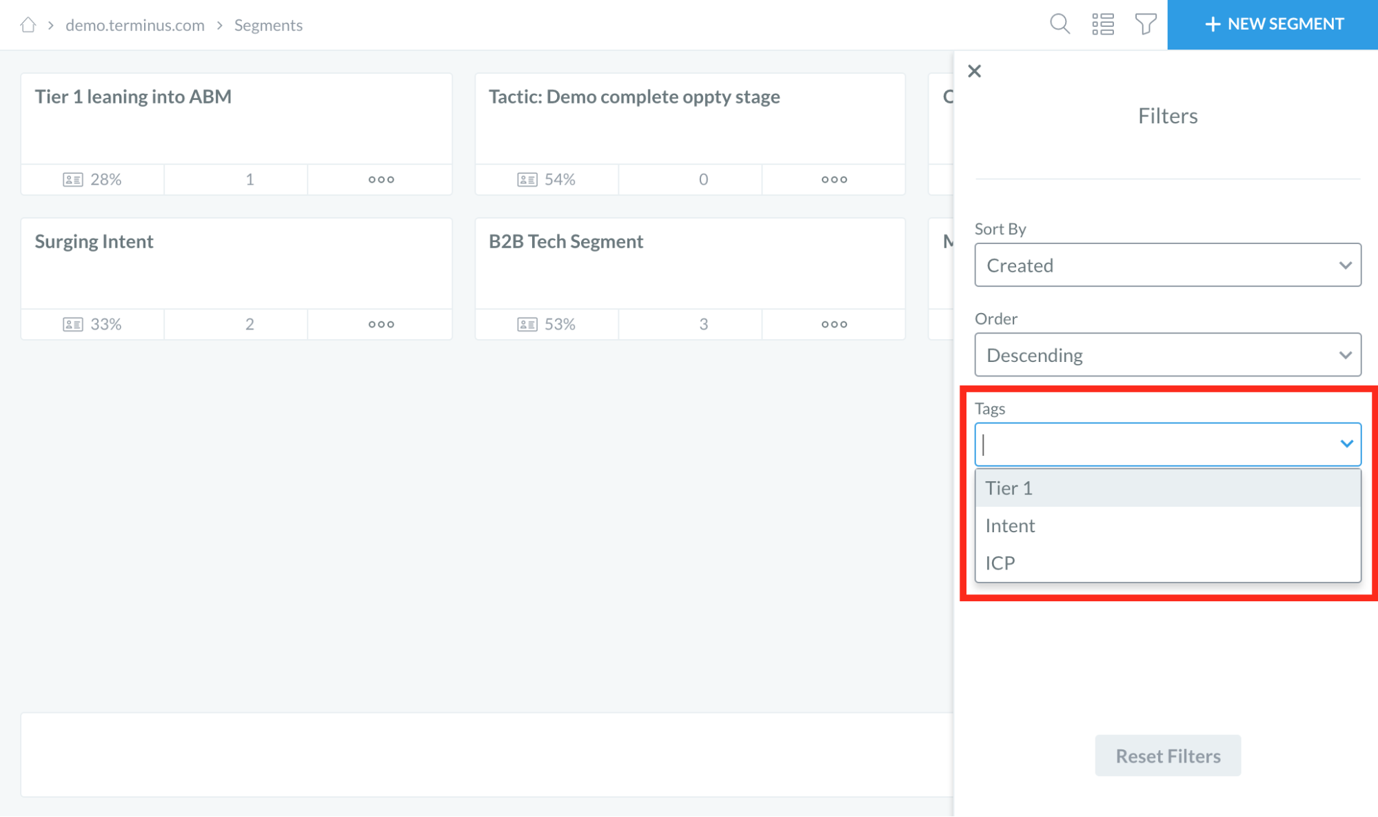The image size is (1378, 817).
Task: Click the count 1 on Tier 1 leaning card
Action: coord(250,179)
